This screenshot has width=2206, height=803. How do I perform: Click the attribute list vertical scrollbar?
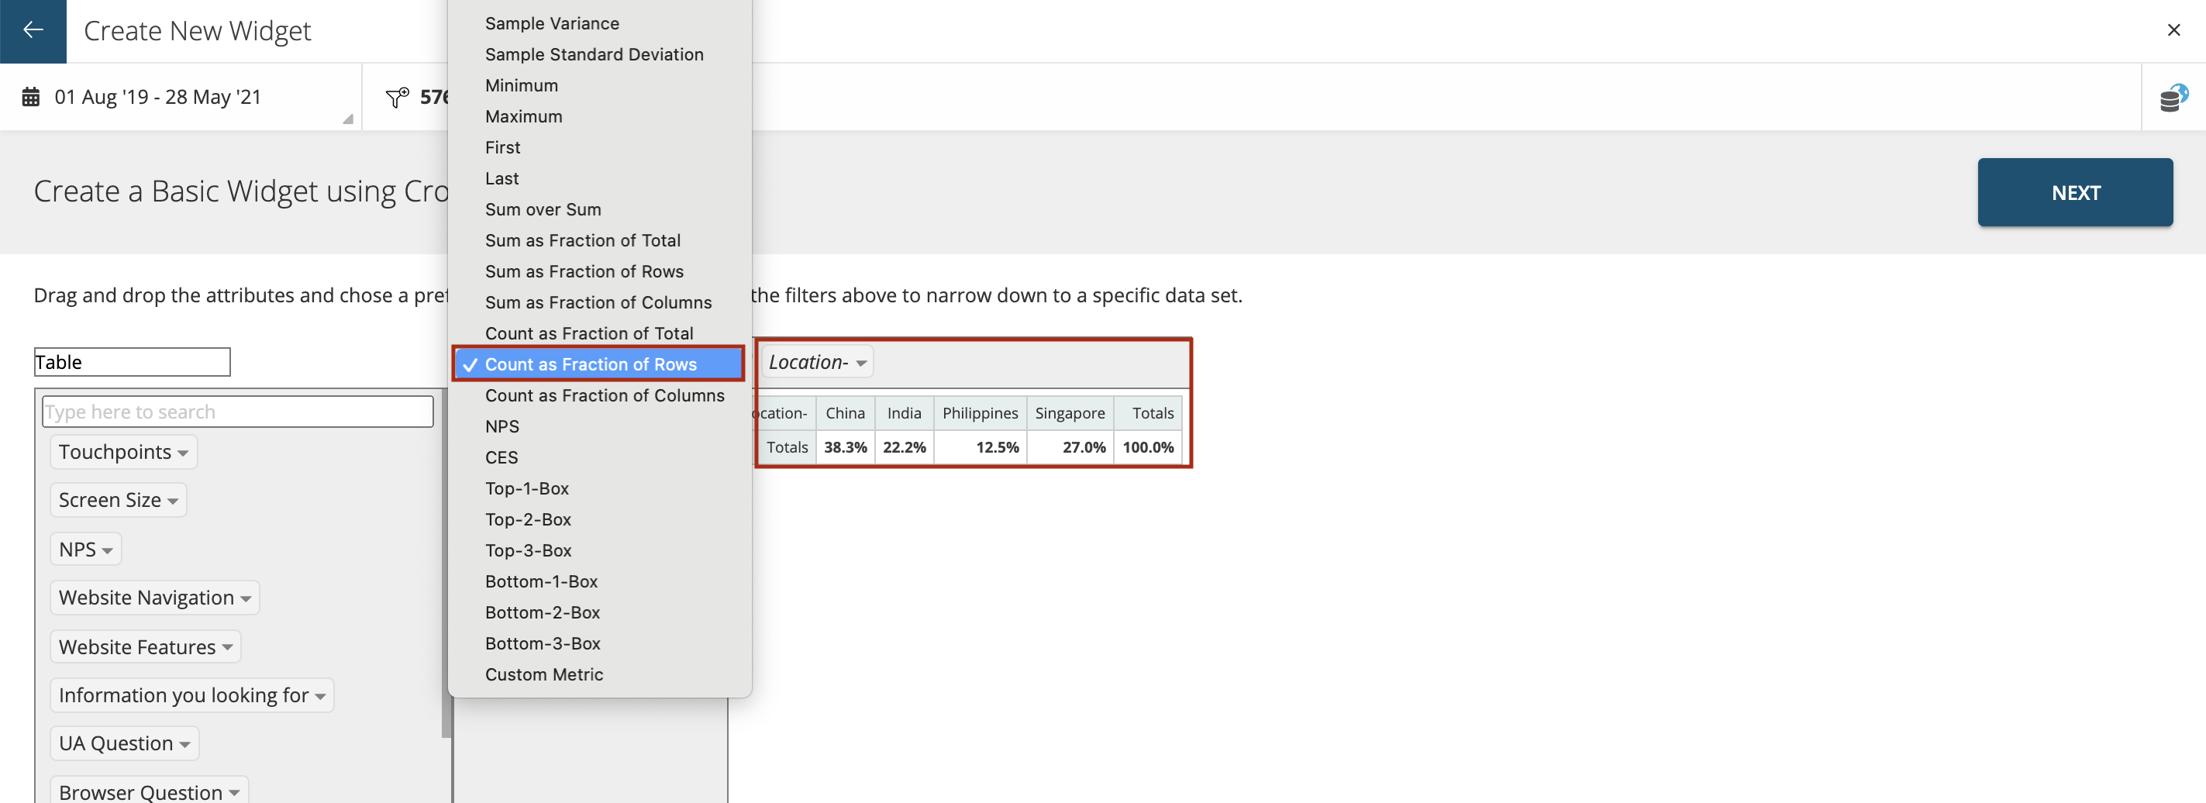[446, 565]
